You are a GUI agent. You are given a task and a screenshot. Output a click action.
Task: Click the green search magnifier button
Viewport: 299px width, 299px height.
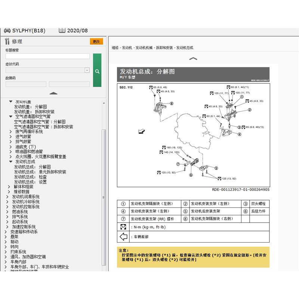pyautogui.click(x=97, y=70)
